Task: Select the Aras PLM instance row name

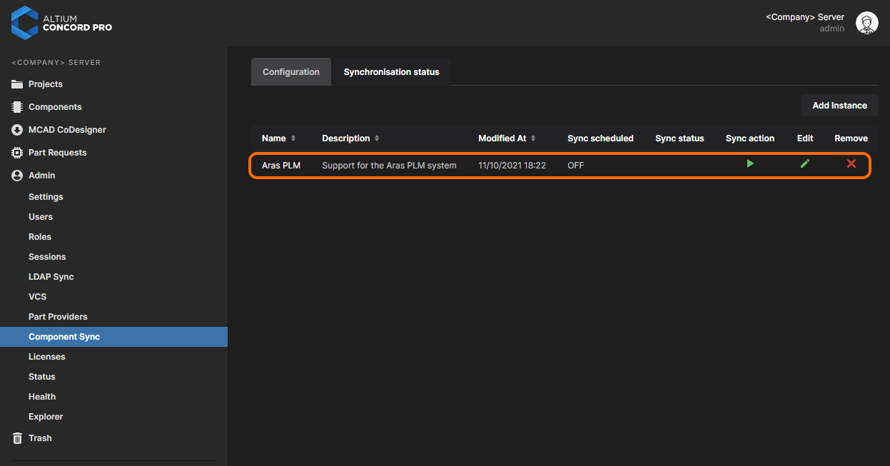Action: (x=281, y=166)
